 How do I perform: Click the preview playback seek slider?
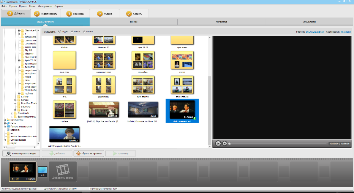(277, 144)
